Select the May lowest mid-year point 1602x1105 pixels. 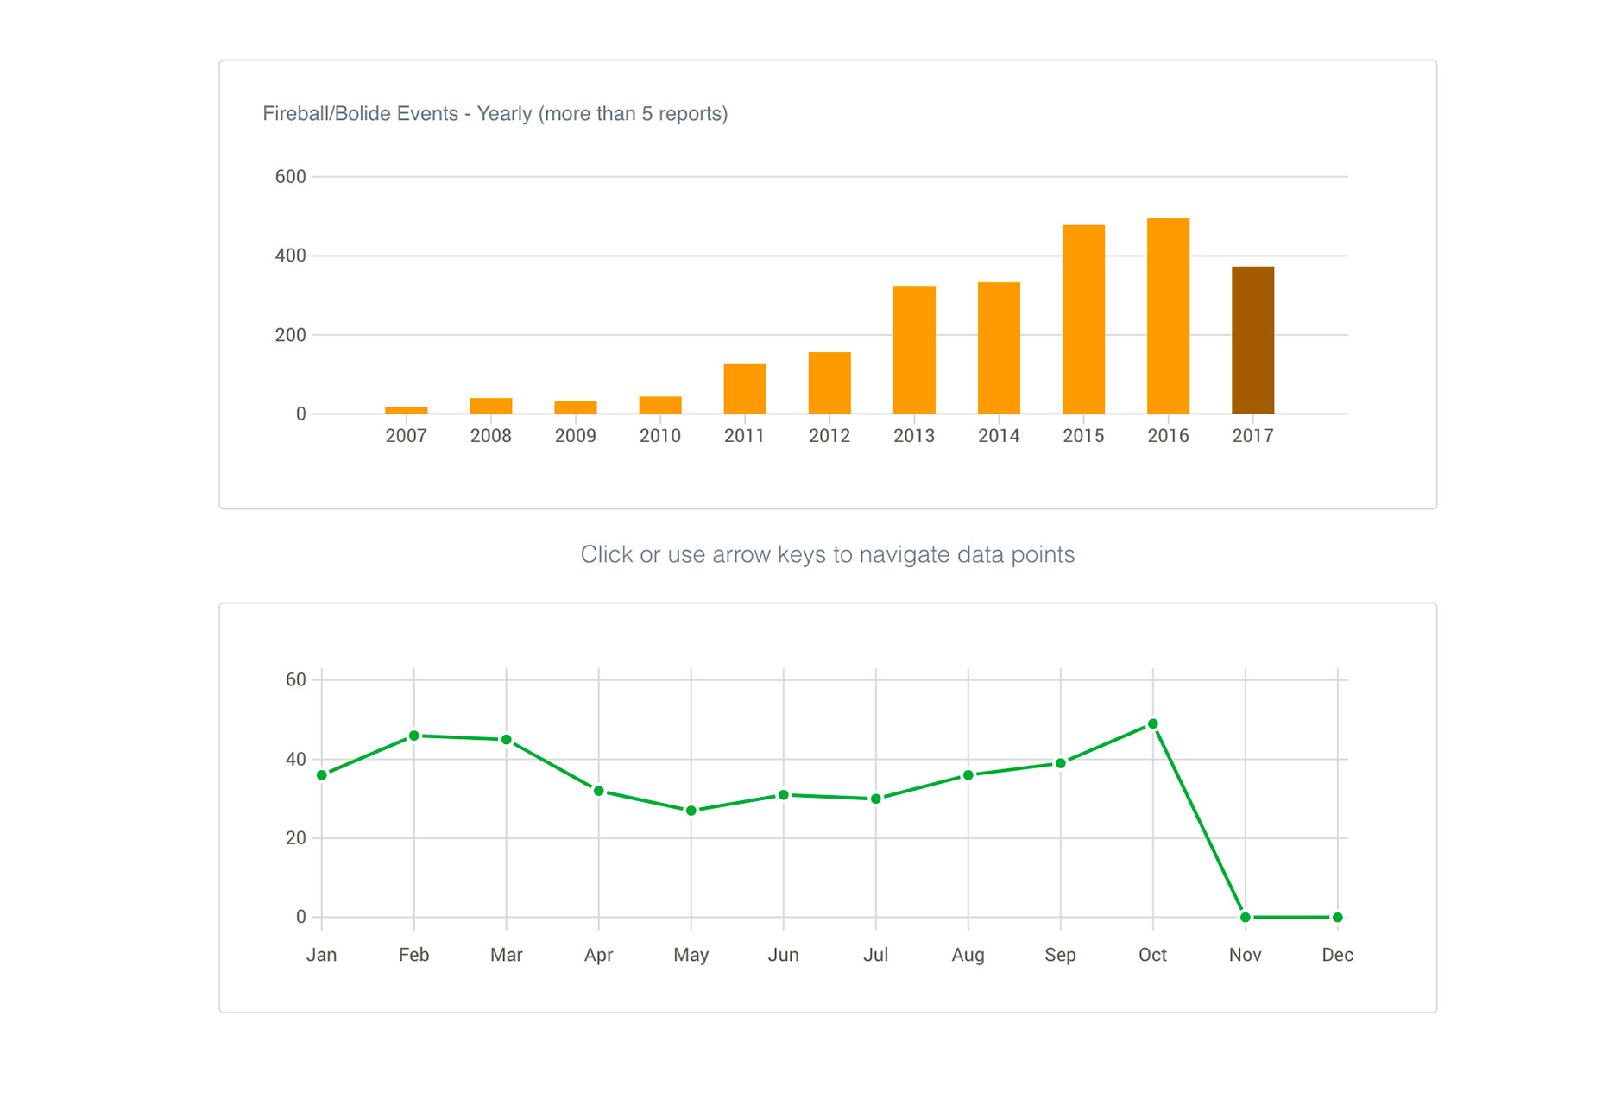691,811
